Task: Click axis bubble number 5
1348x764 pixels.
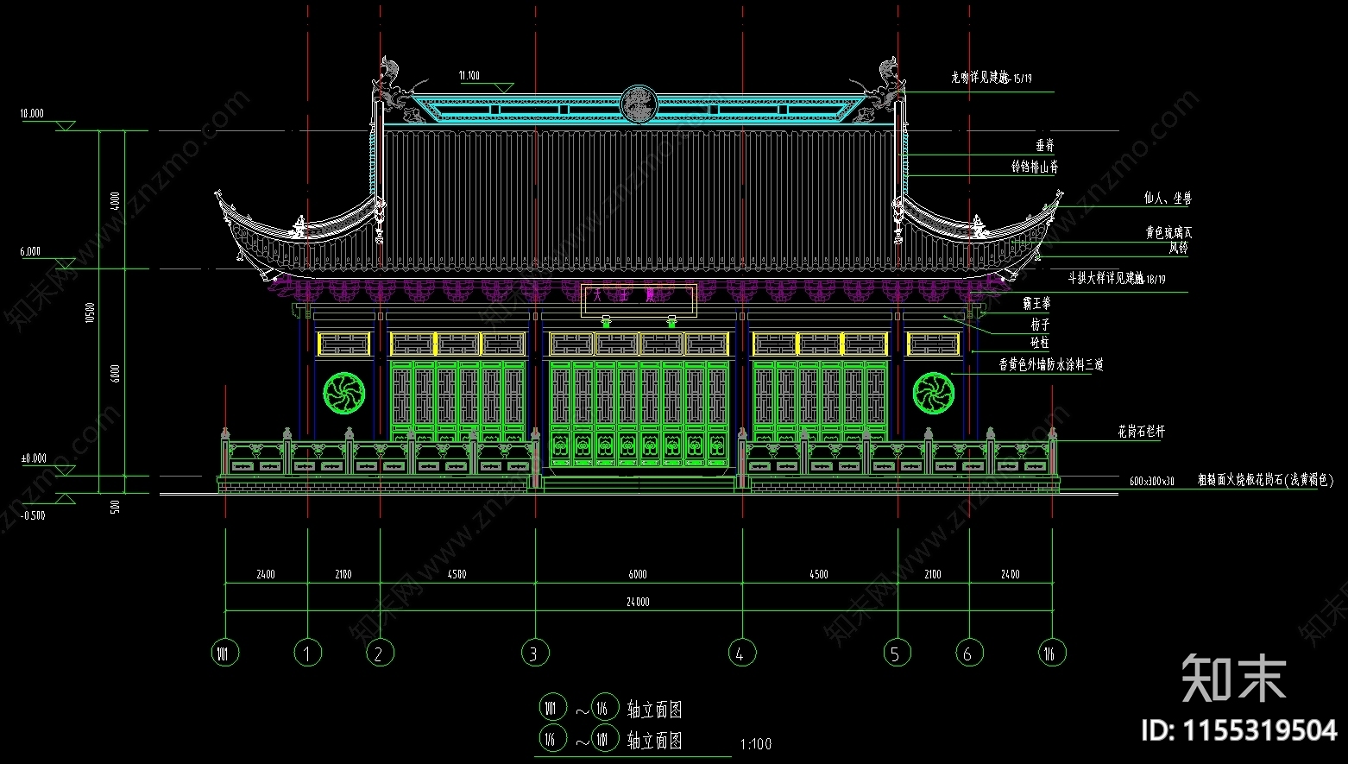Action: (897, 653)
